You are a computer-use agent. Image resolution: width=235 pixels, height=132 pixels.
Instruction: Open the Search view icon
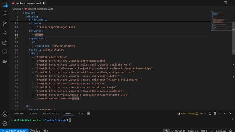(5, 14)
